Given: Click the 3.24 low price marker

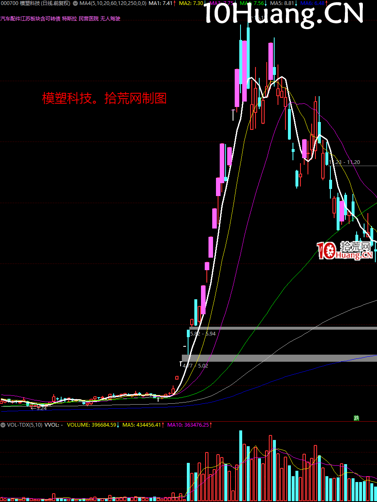Looking at the screenshot, I should pos(41,408).
